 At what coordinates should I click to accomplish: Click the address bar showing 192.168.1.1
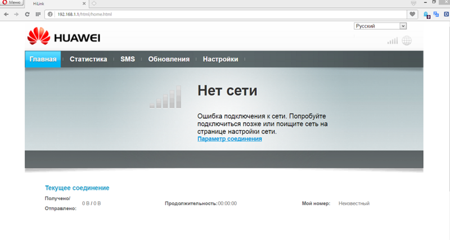coord(225,13)
